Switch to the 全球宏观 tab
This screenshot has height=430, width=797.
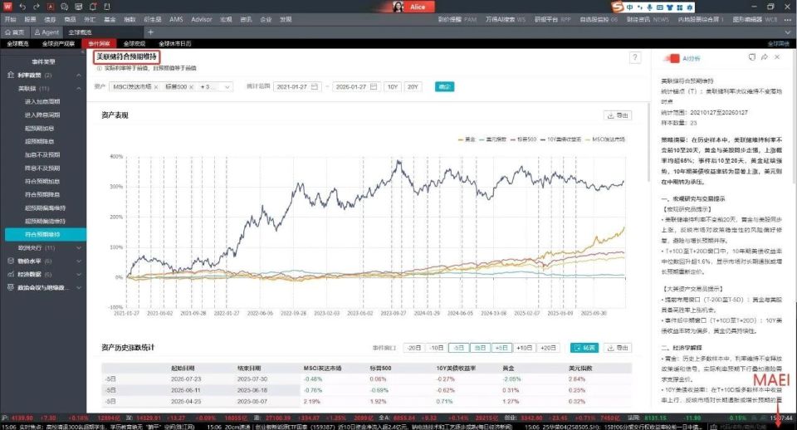(134, 44)
